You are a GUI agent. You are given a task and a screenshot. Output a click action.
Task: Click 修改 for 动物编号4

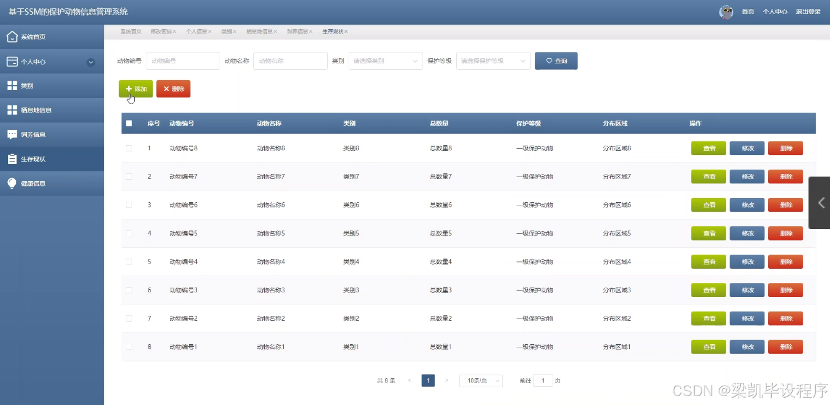[747, 261]
